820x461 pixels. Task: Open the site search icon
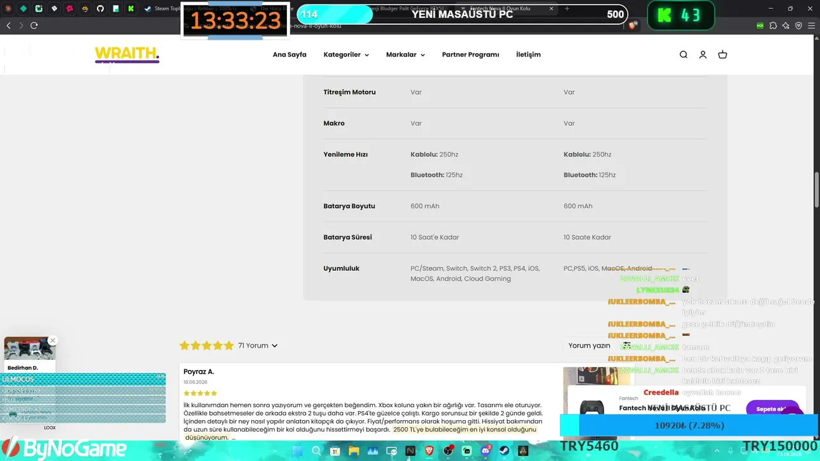[684, 54]
